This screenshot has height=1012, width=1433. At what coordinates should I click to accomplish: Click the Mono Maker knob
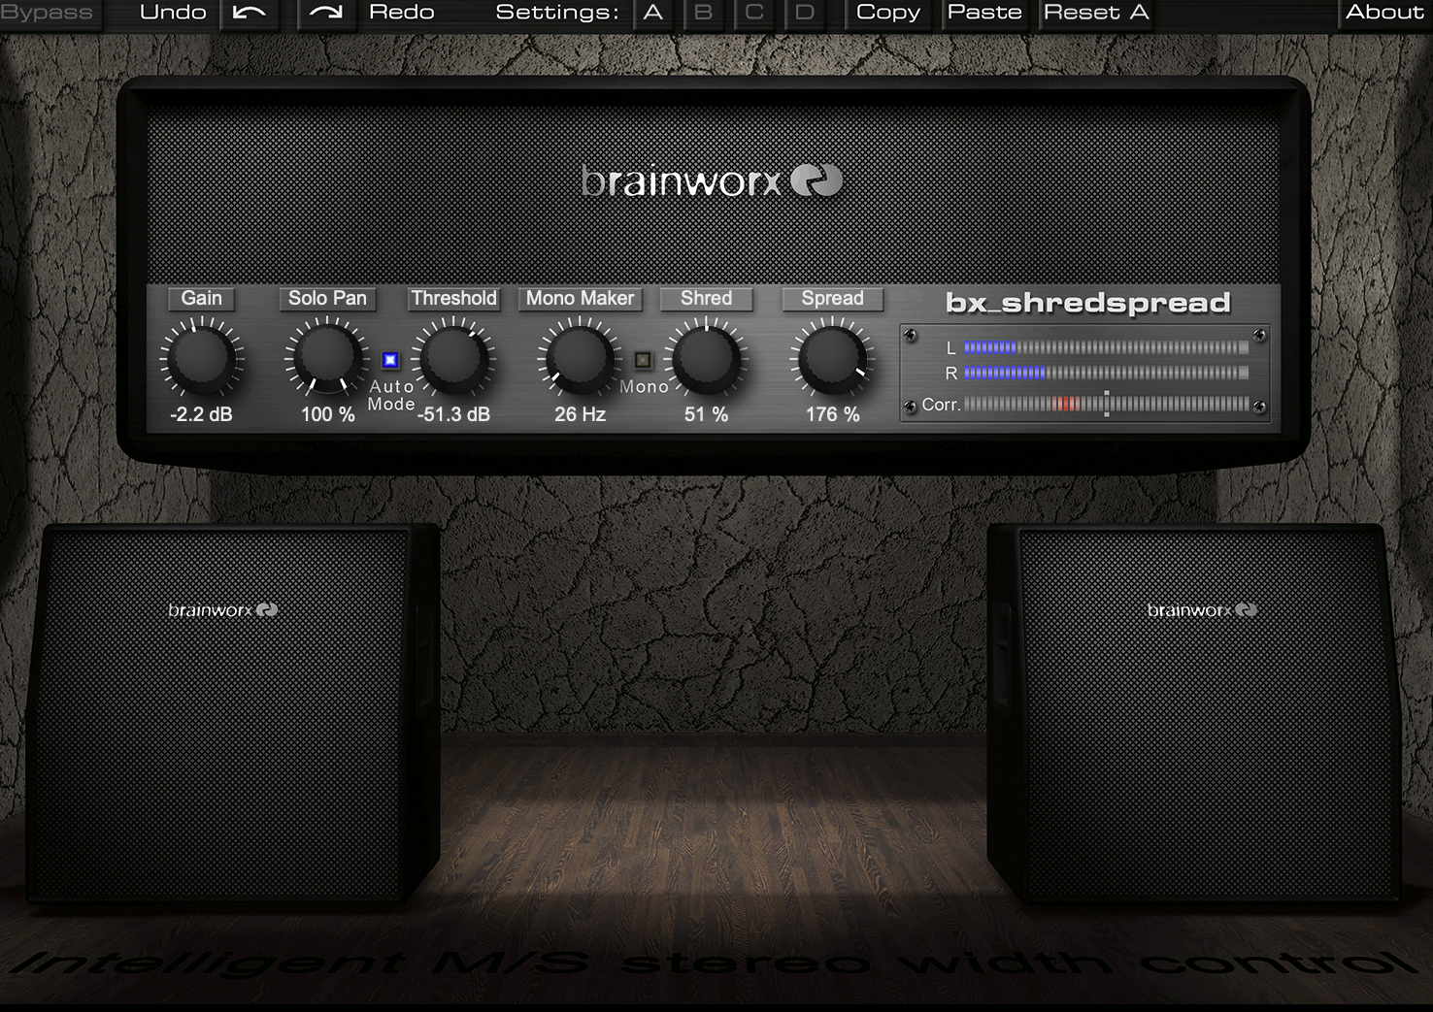click(580, 359)
